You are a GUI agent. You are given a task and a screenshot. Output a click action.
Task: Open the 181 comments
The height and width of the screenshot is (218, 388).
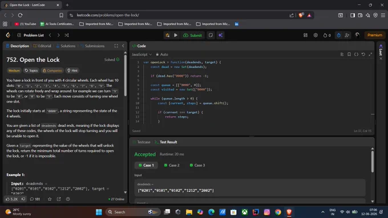[35, 199]
